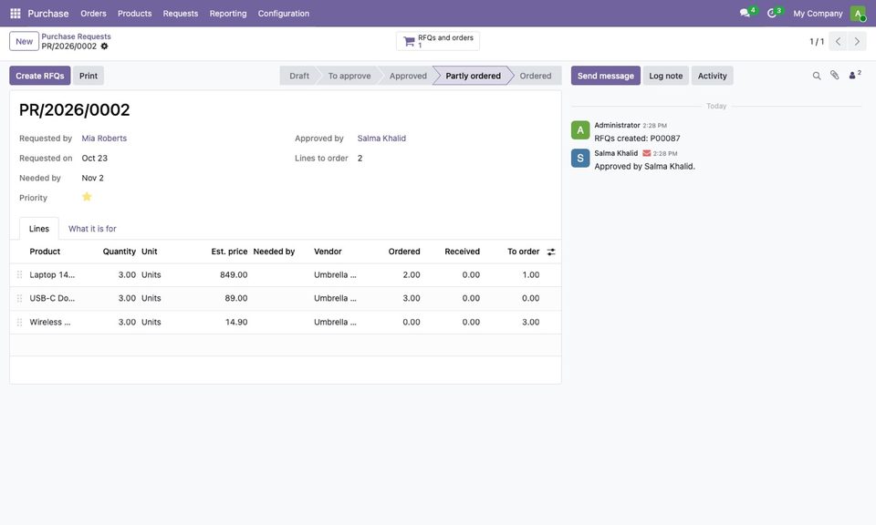Image resolution: width=876 pixels, height=525 pixels.
Task: Set status to Ordered
Action: pyautogui.click(x=536, y=76)
